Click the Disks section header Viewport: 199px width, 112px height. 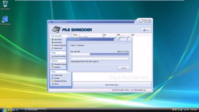53,53
